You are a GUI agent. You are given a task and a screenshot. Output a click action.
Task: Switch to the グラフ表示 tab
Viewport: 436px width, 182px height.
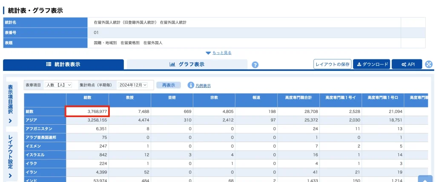pyautogui.click(x=186, y=64)
